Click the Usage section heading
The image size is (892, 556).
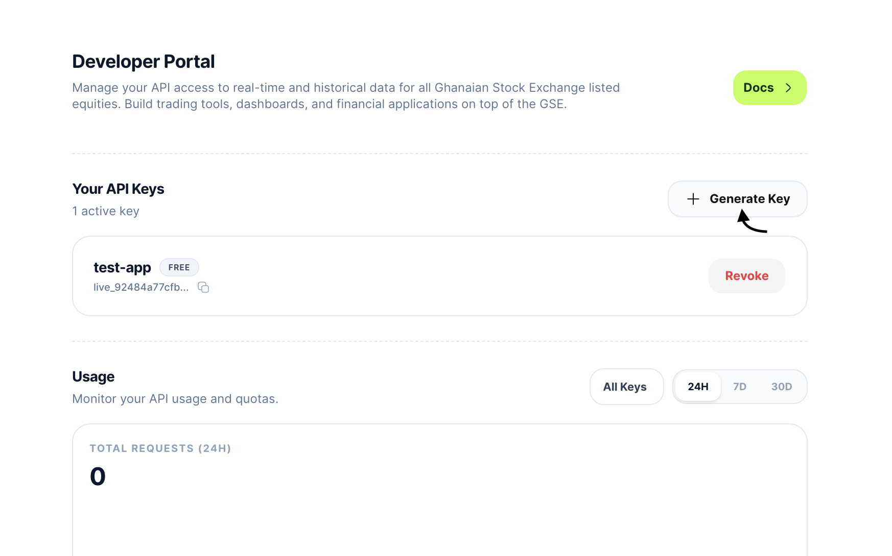[93, 377]
